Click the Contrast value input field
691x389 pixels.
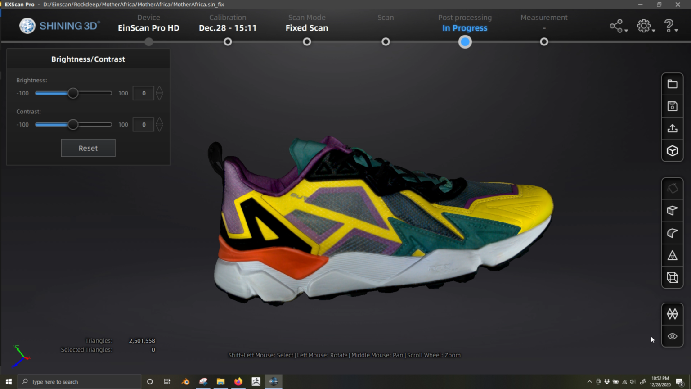(x=144, y=125)
